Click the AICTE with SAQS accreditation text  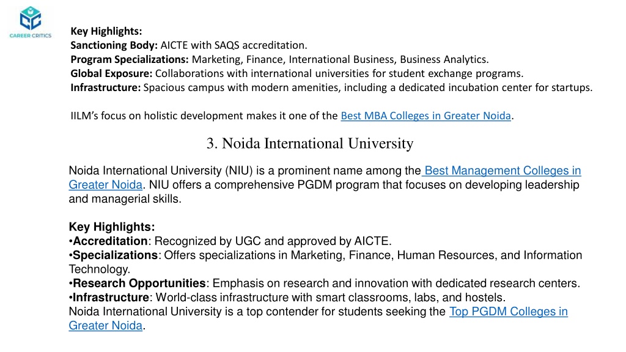click(234, 45)
